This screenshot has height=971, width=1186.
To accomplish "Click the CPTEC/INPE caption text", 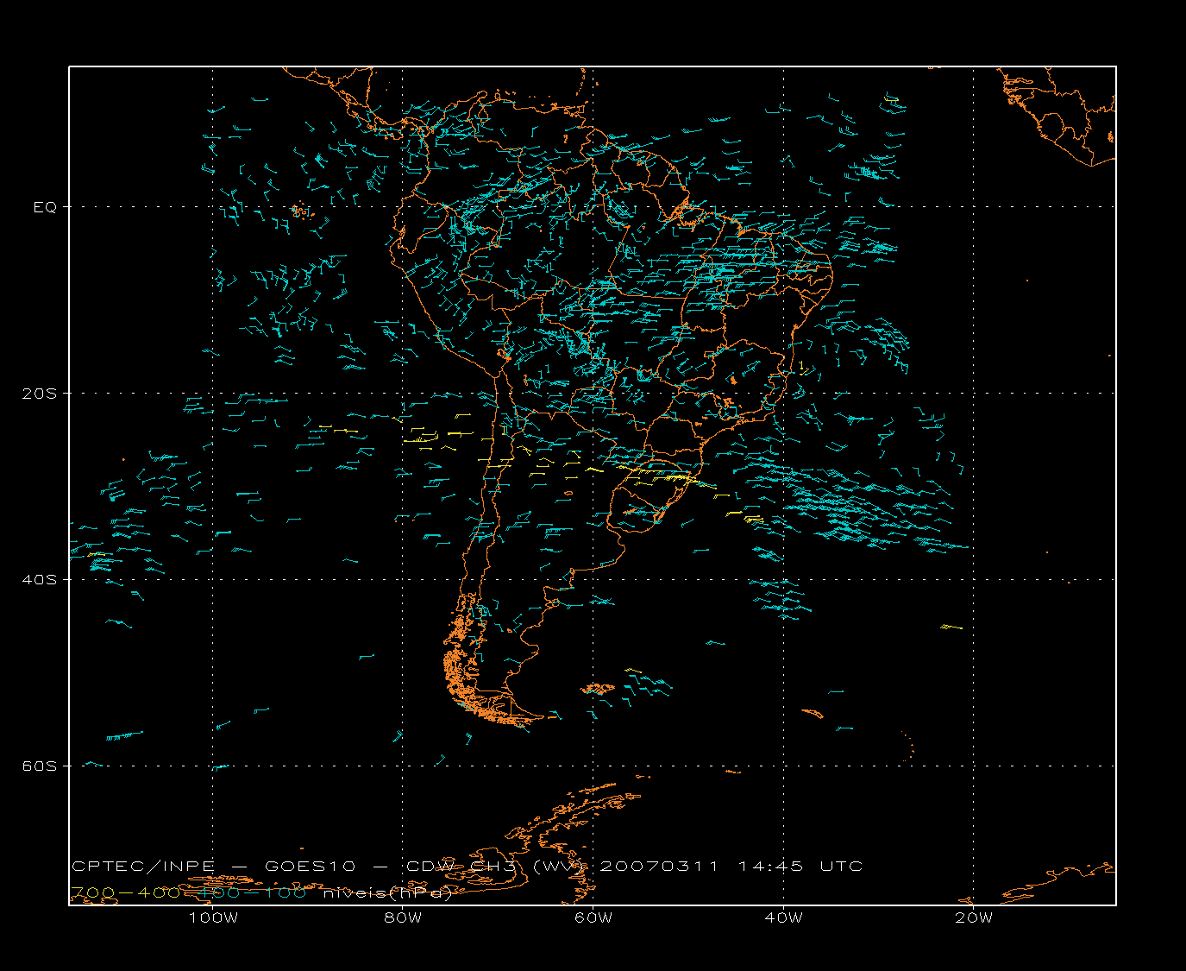I will tap(143, 866).
